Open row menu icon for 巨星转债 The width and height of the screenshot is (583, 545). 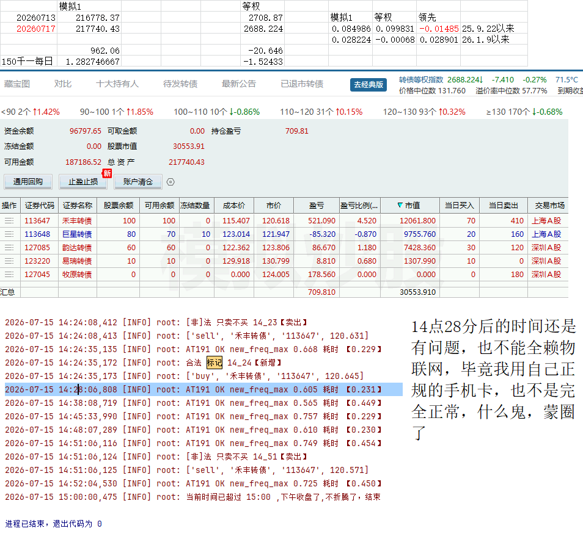9,234
